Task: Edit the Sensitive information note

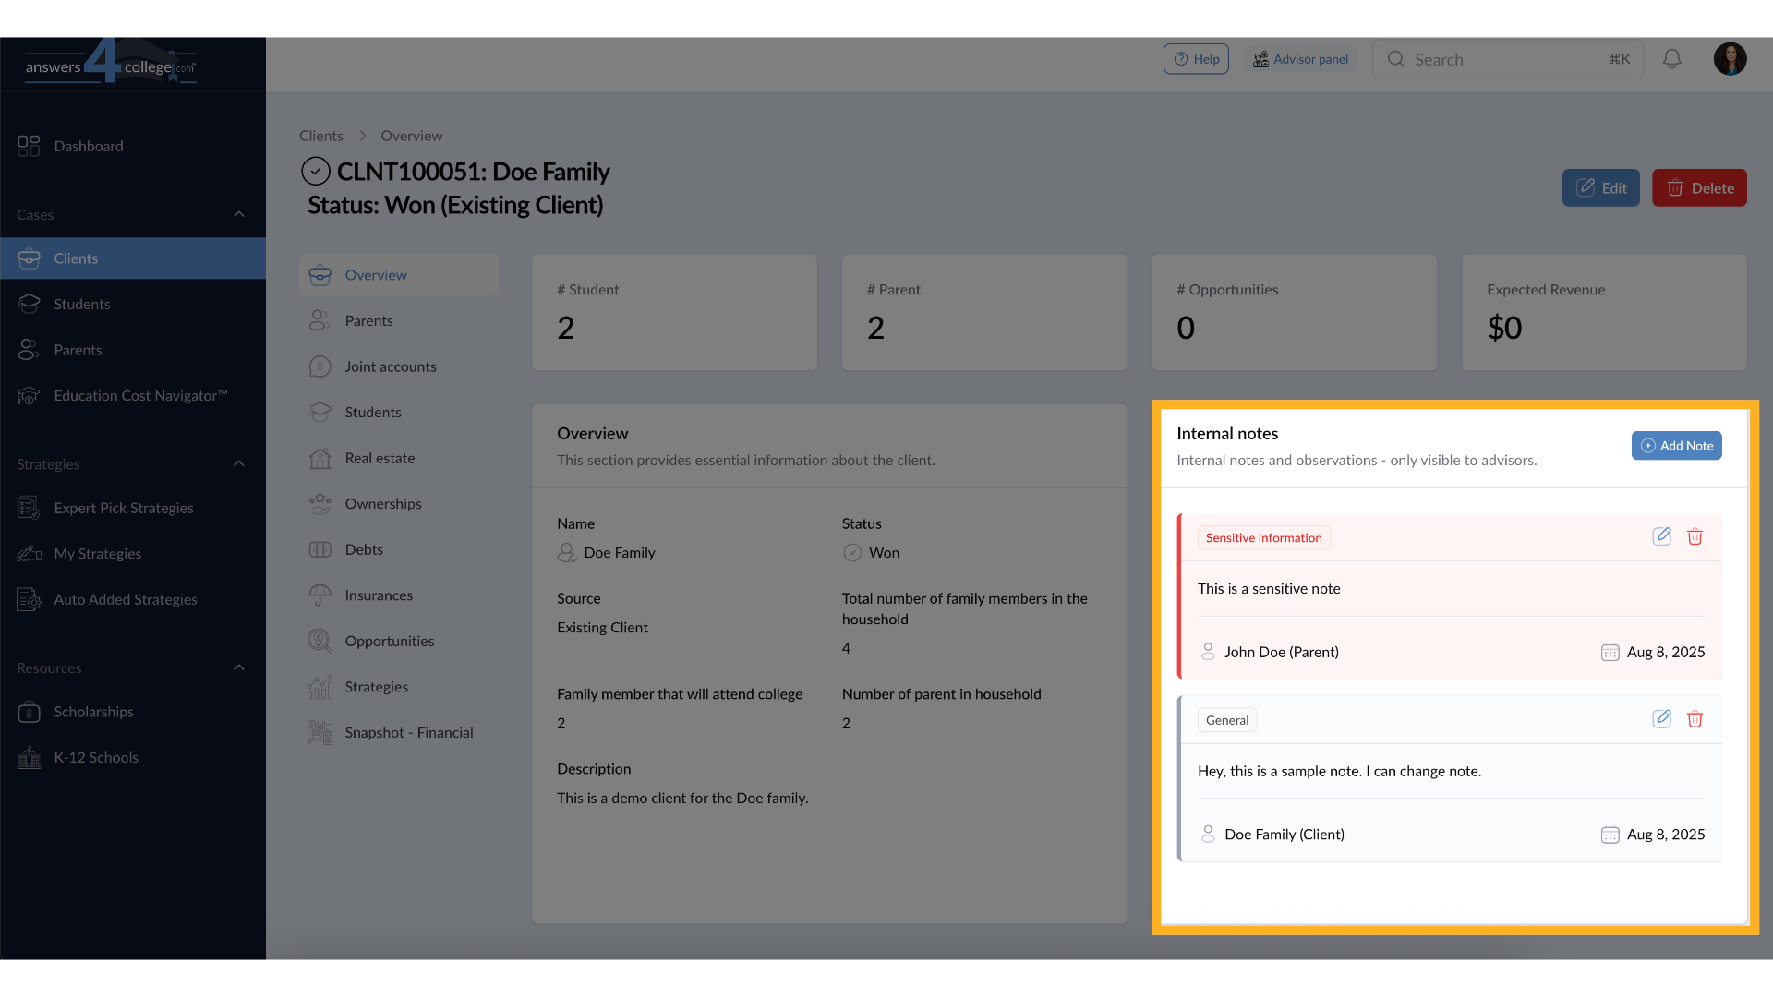Action: click(x=1661, y=536)
